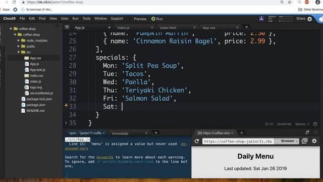Screen dimensions: 323x182
Task: Reload the preview pane
Action: [197, 141]
